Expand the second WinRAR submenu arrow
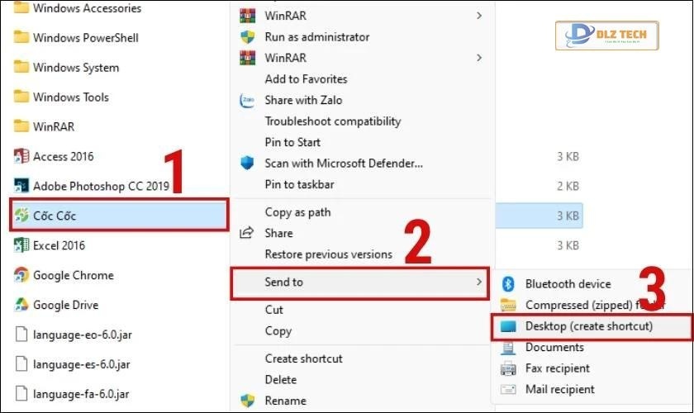This screenshot has height=413, width=694. point(479,58)
